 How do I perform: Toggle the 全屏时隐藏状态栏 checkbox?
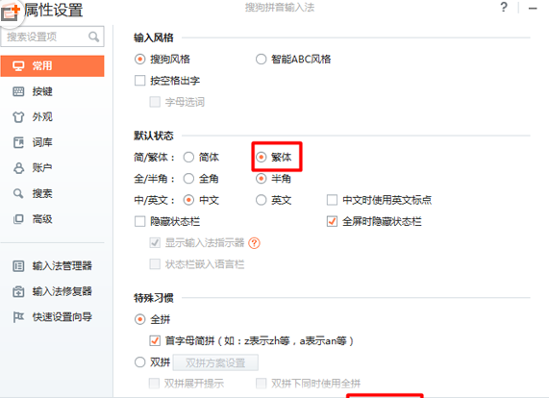click(x=332, y=221)
